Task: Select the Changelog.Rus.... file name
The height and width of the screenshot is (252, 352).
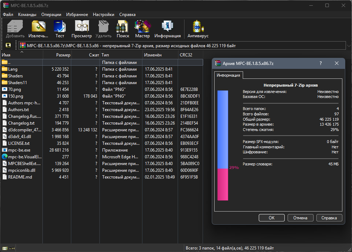Action: coord(25,116)
